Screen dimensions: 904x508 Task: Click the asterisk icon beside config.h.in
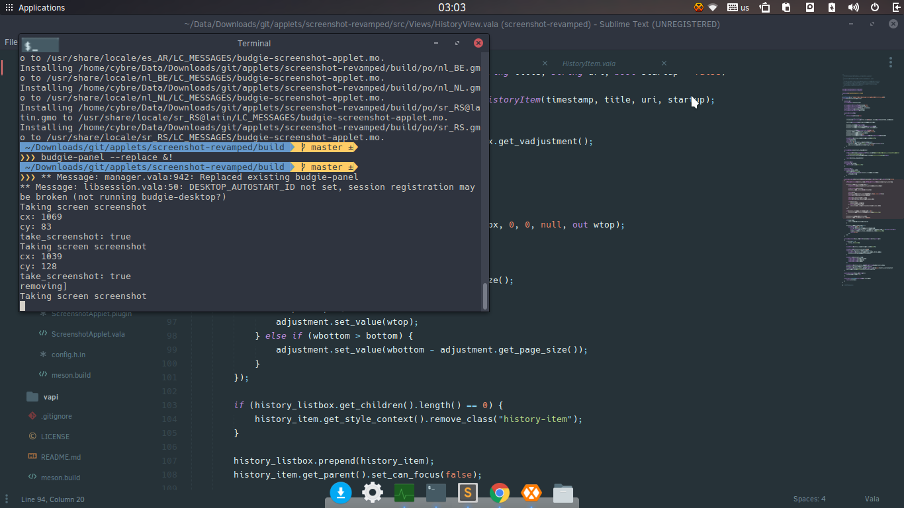tap(43, 355)
